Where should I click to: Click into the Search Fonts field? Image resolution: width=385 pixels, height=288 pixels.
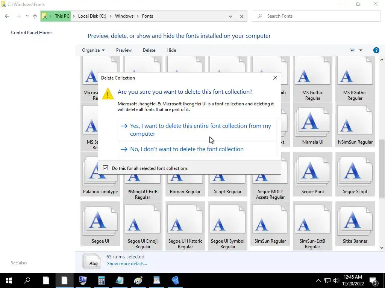coord(316,16)
